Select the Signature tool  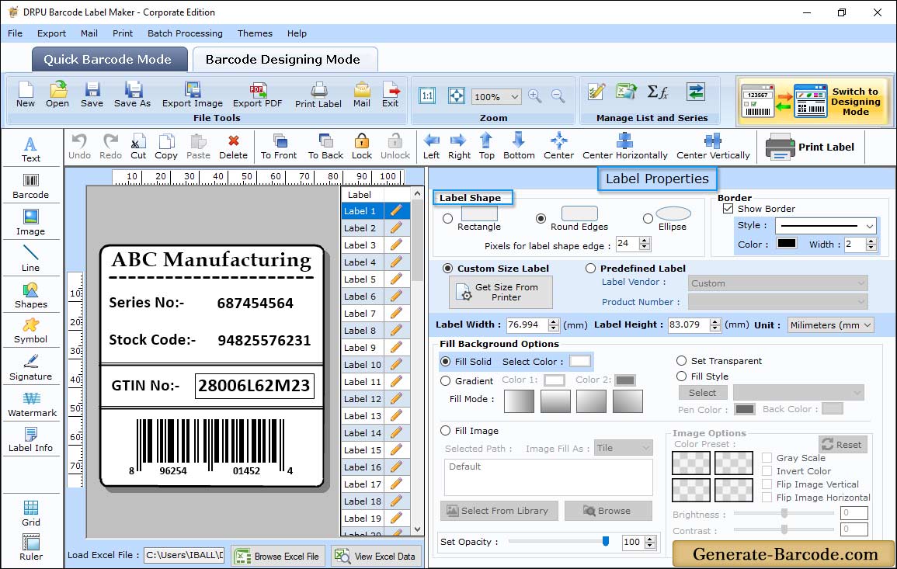[31, 368]
